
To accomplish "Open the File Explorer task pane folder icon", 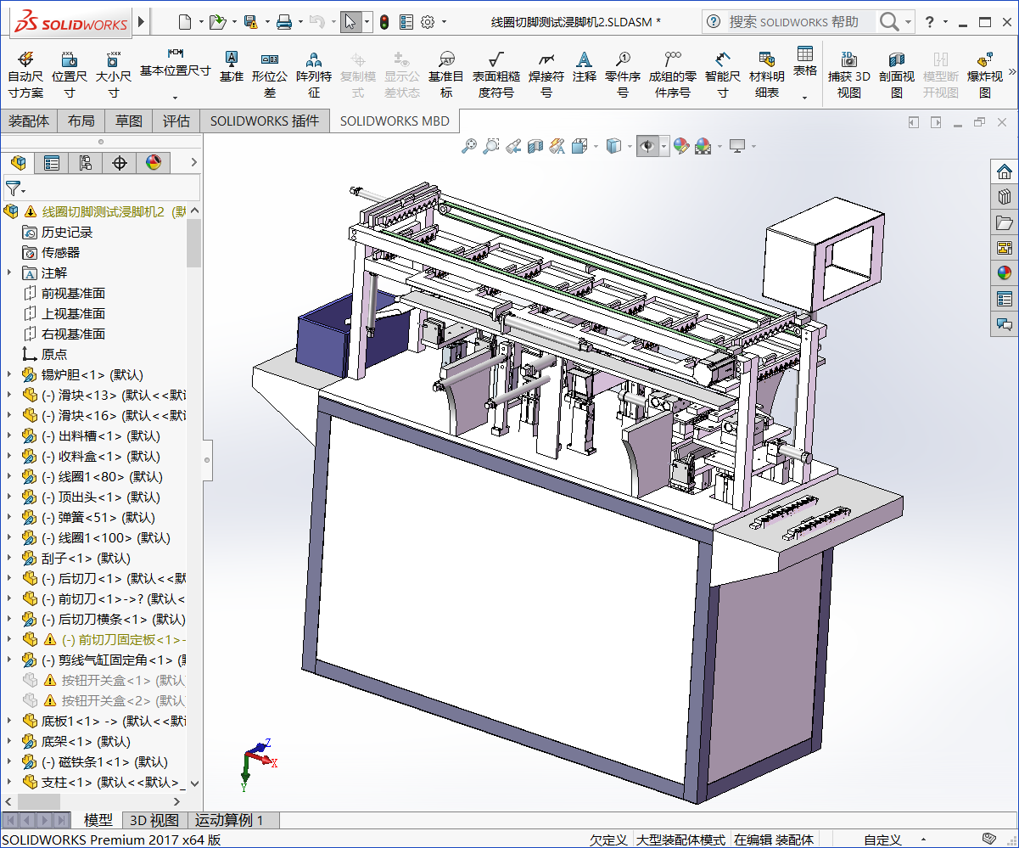I will point(1005,222).
